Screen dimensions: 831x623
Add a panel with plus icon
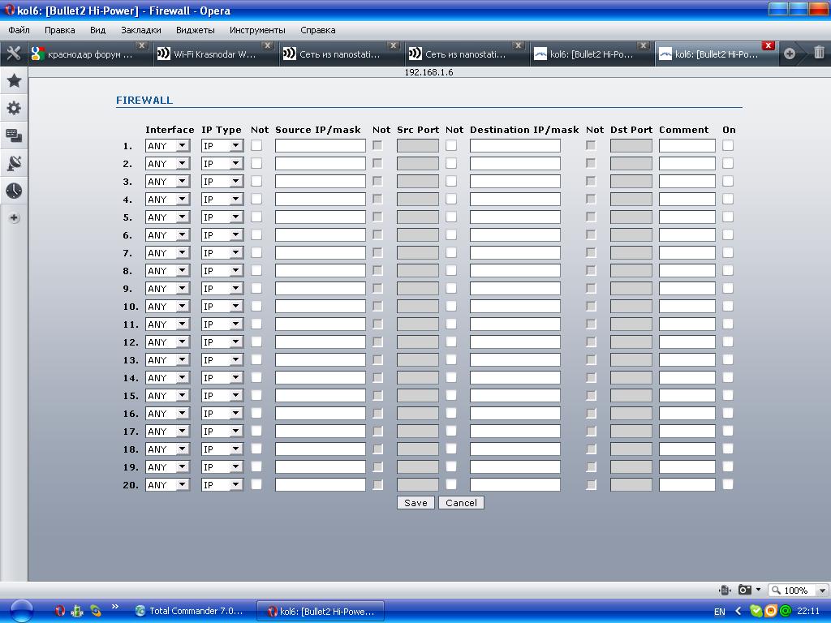14,217
